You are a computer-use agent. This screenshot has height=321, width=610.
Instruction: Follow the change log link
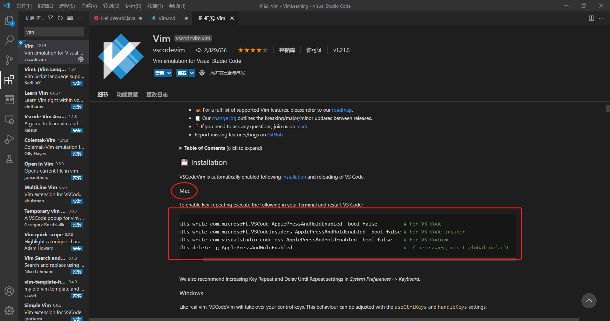[x=224, y=118]
